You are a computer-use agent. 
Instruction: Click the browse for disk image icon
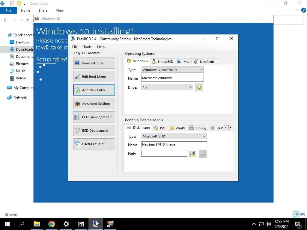(x=193, y=154)
